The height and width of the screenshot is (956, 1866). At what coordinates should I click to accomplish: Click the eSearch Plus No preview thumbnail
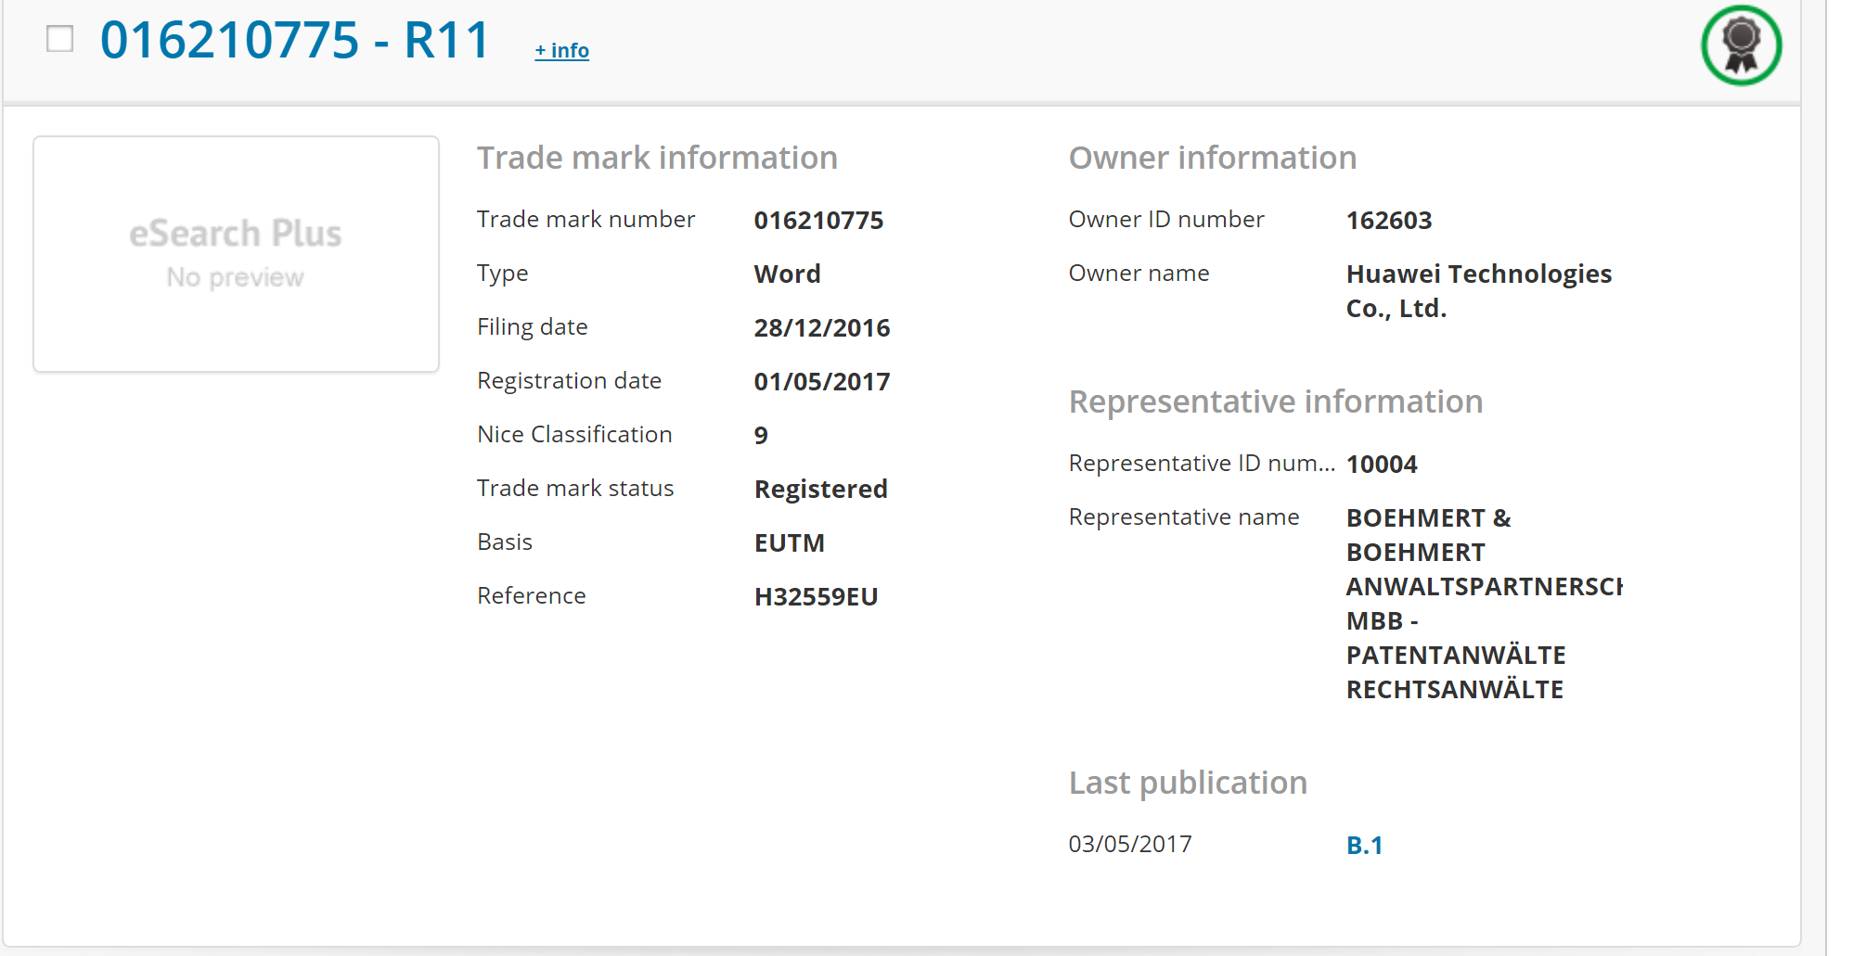point(236,254)
